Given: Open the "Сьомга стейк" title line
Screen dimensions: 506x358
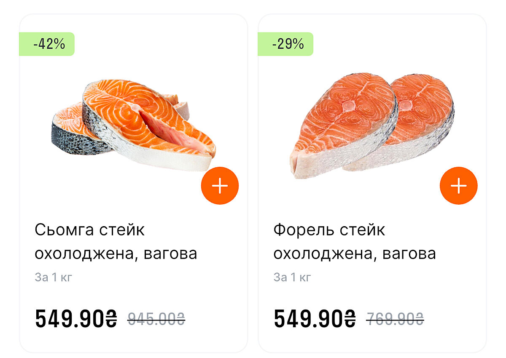Looking at the screenshot, I should tap(89, 230).
